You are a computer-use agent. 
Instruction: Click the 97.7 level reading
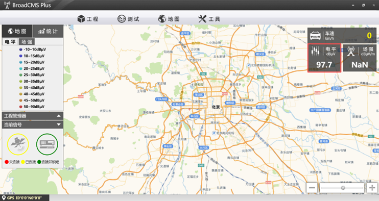coord(324,64)
